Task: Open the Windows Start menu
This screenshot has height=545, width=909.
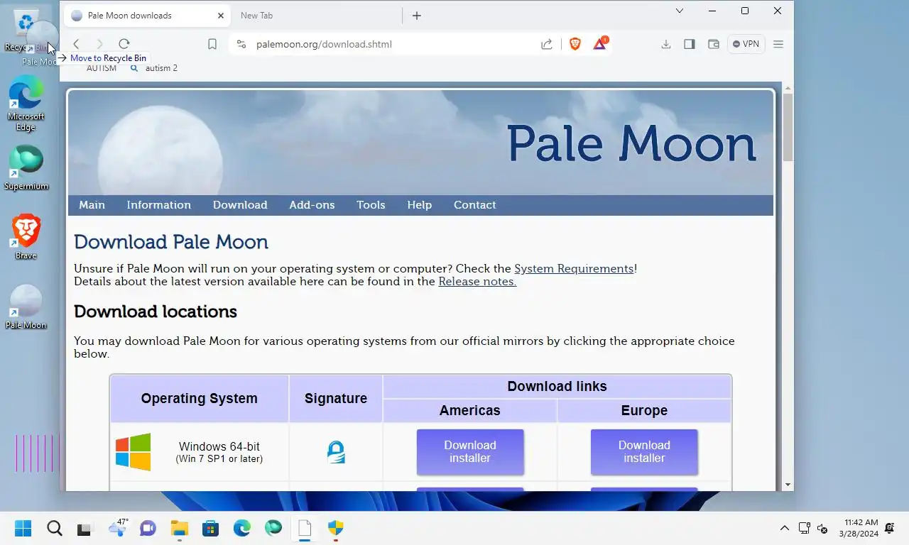Action: pos(23,528)
